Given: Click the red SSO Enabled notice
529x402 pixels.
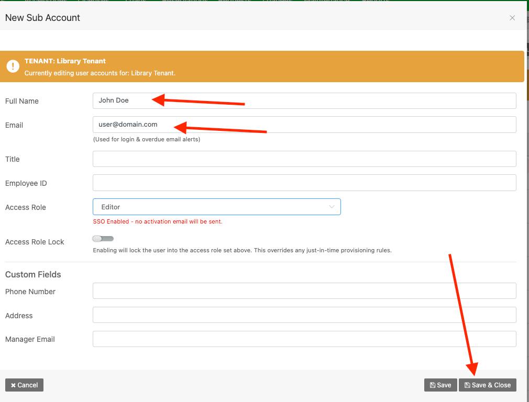Looking at the screenshot, I should click(x=158, y=221).
